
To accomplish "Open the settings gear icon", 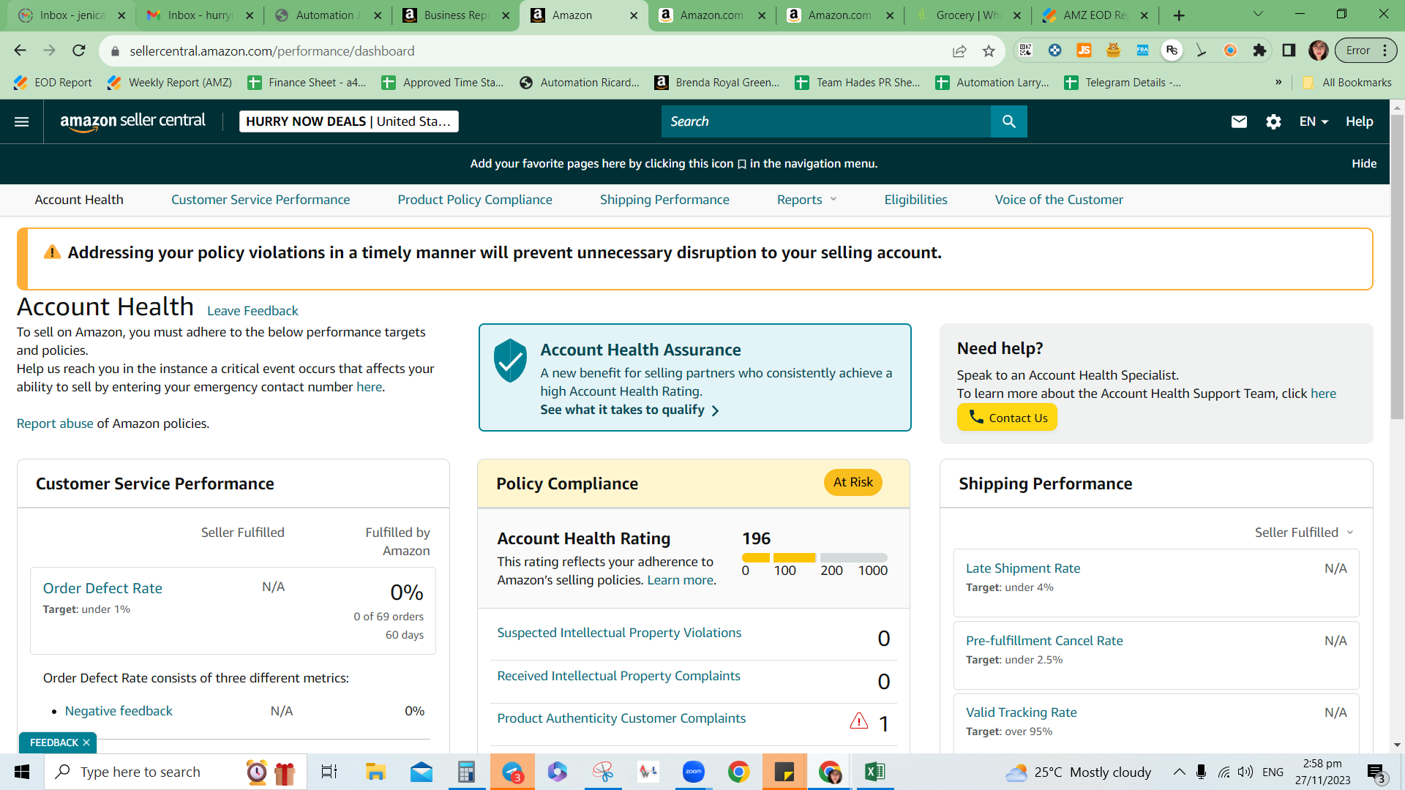I will [1273, 121].
